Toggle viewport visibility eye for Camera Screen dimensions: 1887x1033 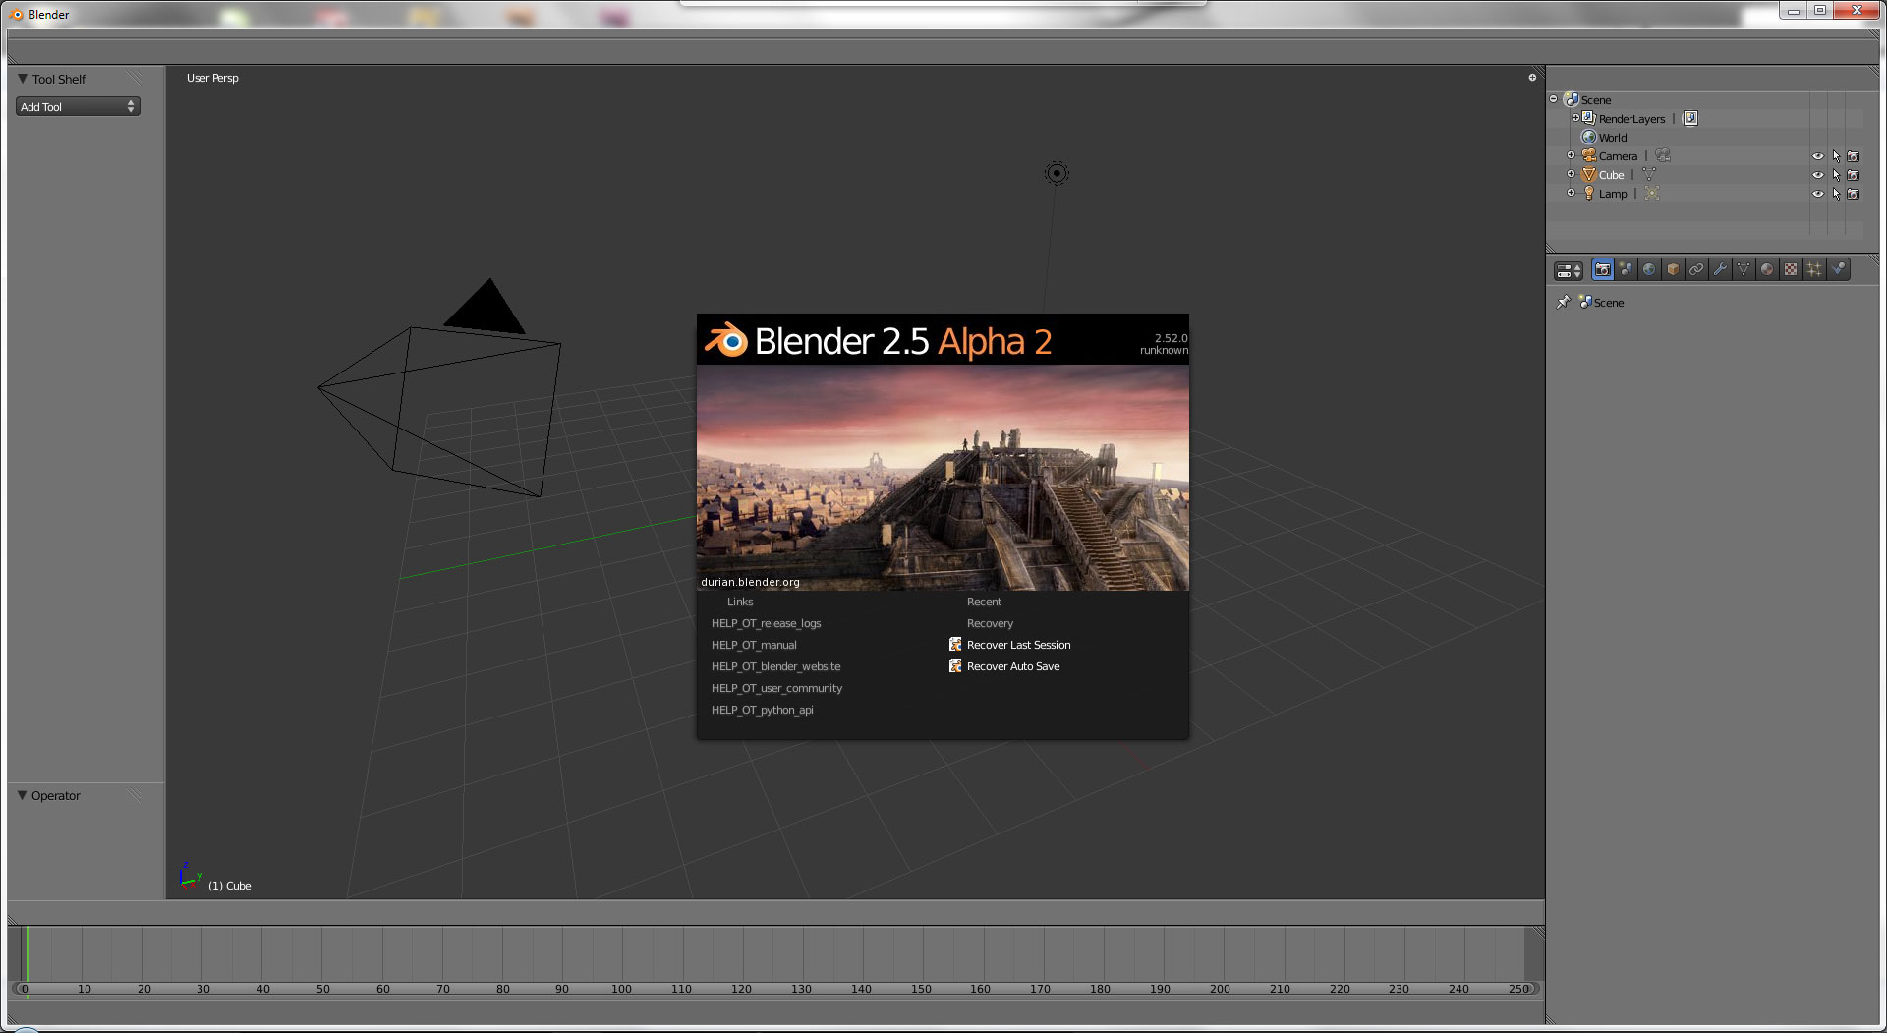1818,156
